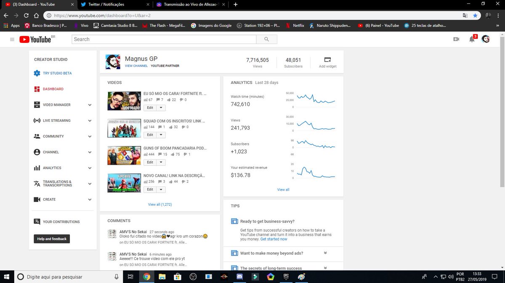This screenshot has width=505, height=283.
Task: Open Edit dropdown arrow for GUNS OF BOOM video
Action: pos(161,162)
